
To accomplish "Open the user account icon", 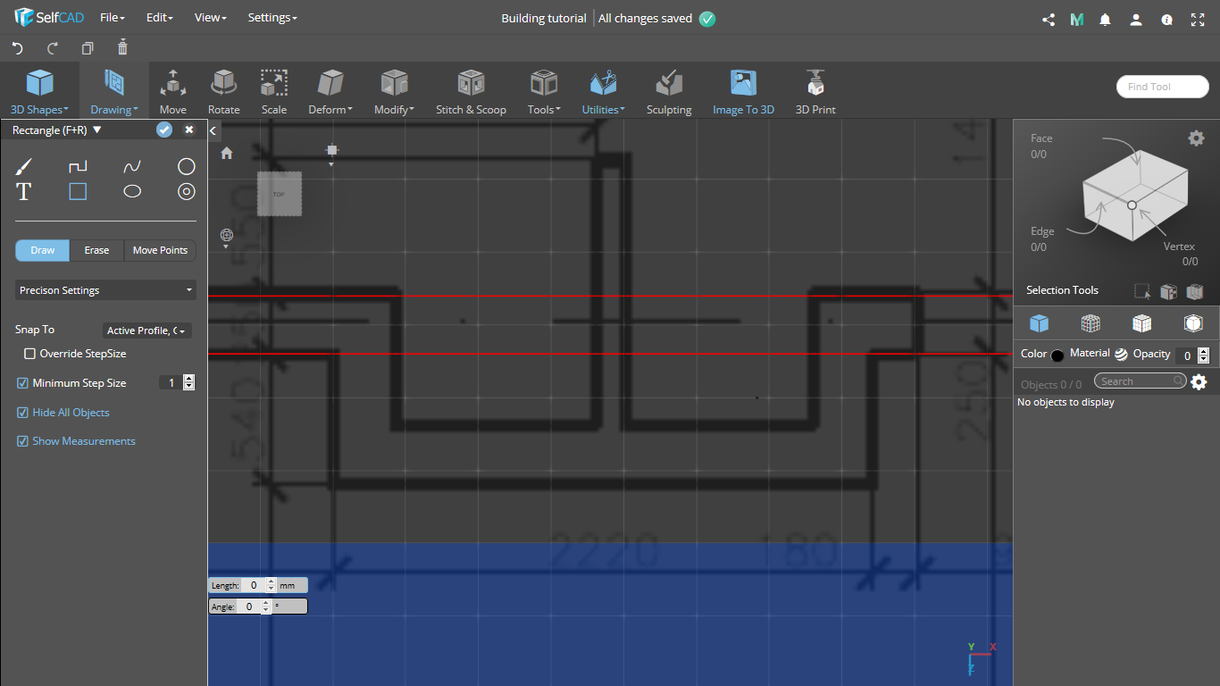I will (x=1136, y=20).
